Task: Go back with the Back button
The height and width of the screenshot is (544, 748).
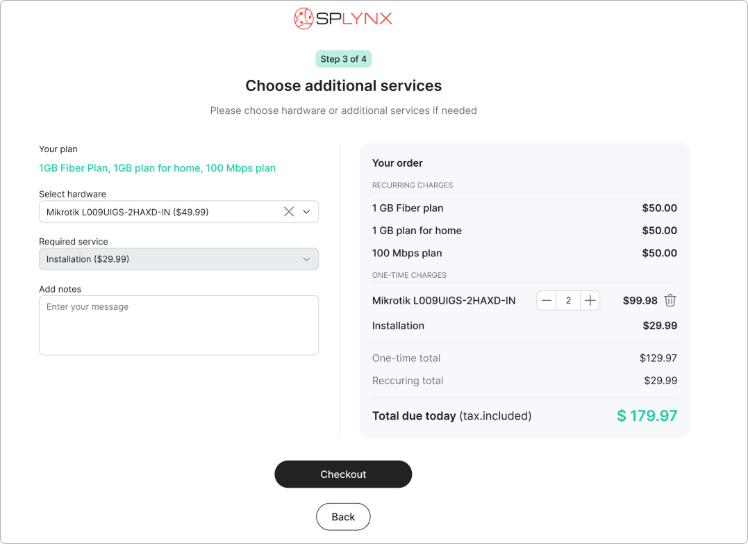Action: (343, 517)
